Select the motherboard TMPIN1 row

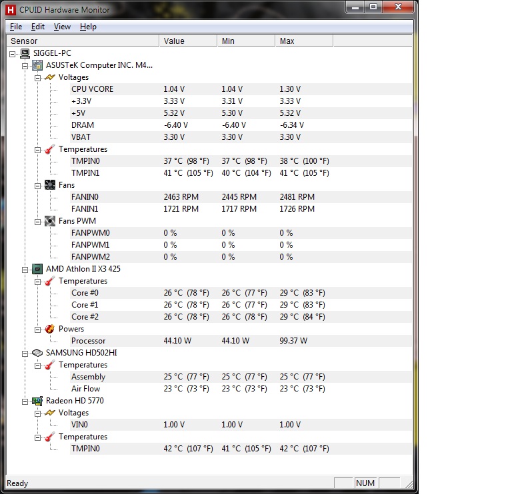click(241, 173)
